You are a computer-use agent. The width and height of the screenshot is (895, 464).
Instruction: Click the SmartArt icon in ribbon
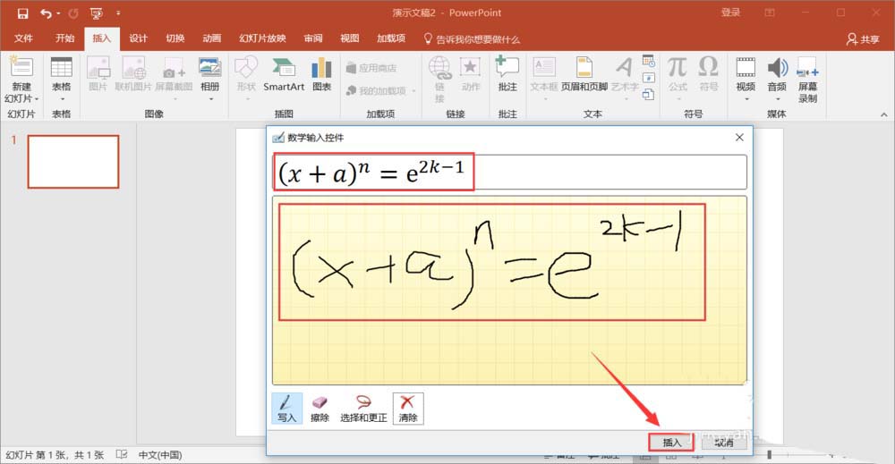click(284, 74)
